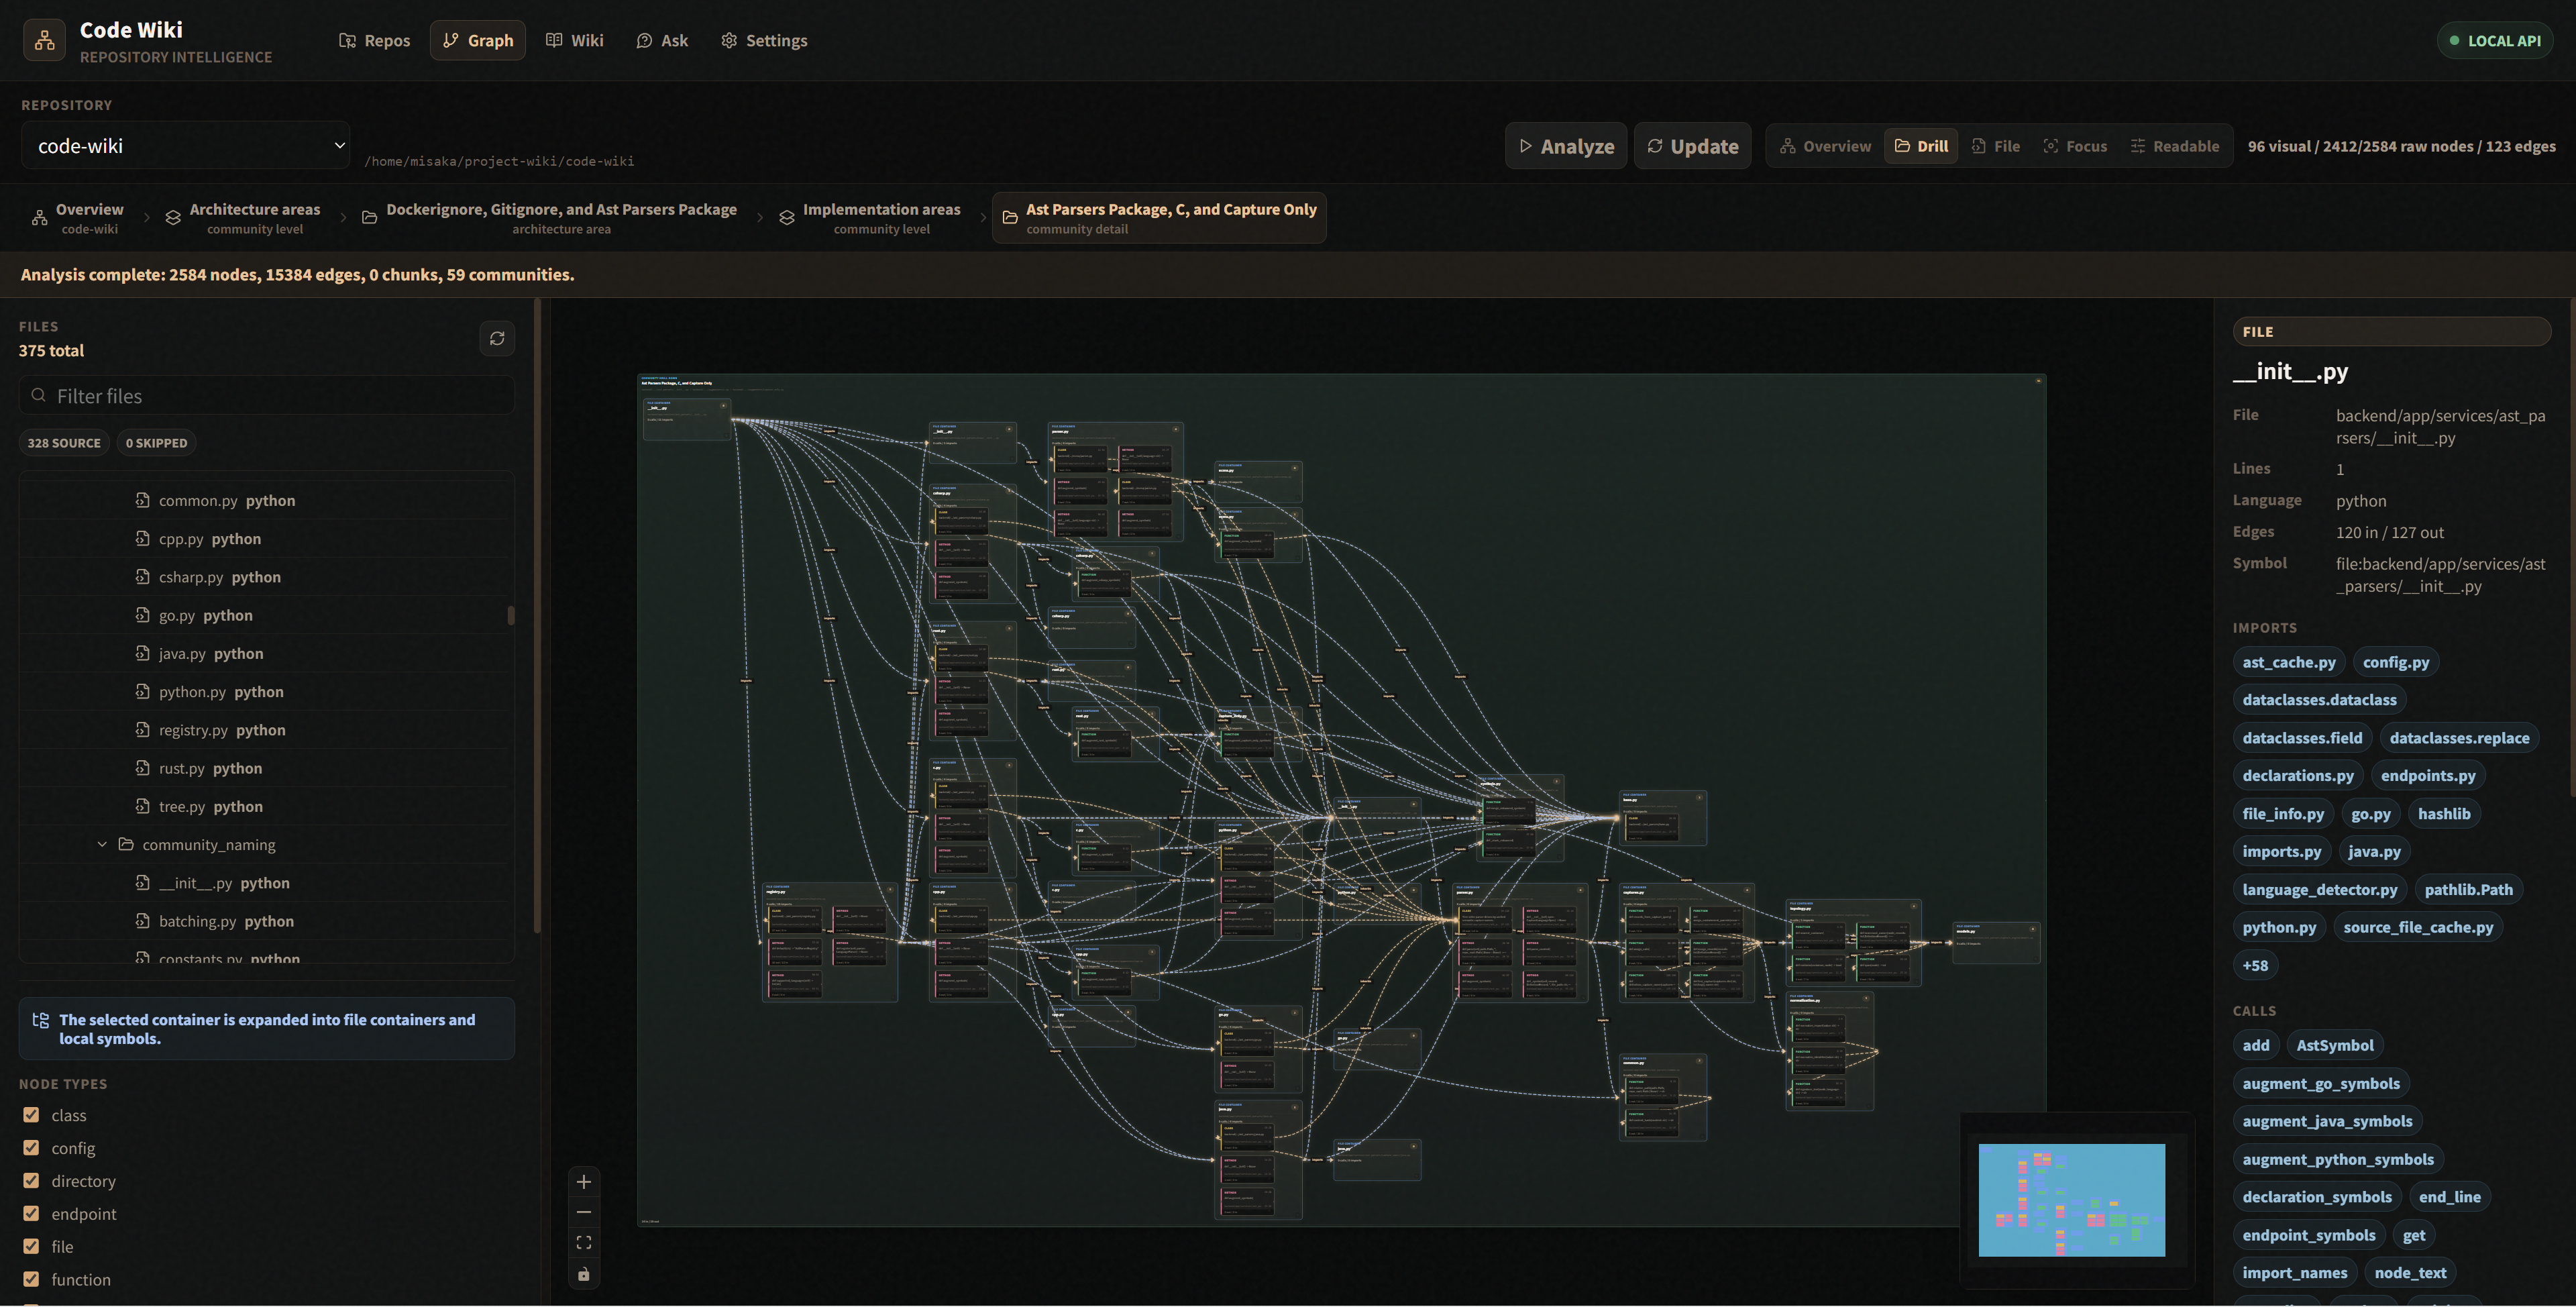Click the file tree scrollbar thumb
Viewport: 2576px width, 1307px height.
[511, 615]
